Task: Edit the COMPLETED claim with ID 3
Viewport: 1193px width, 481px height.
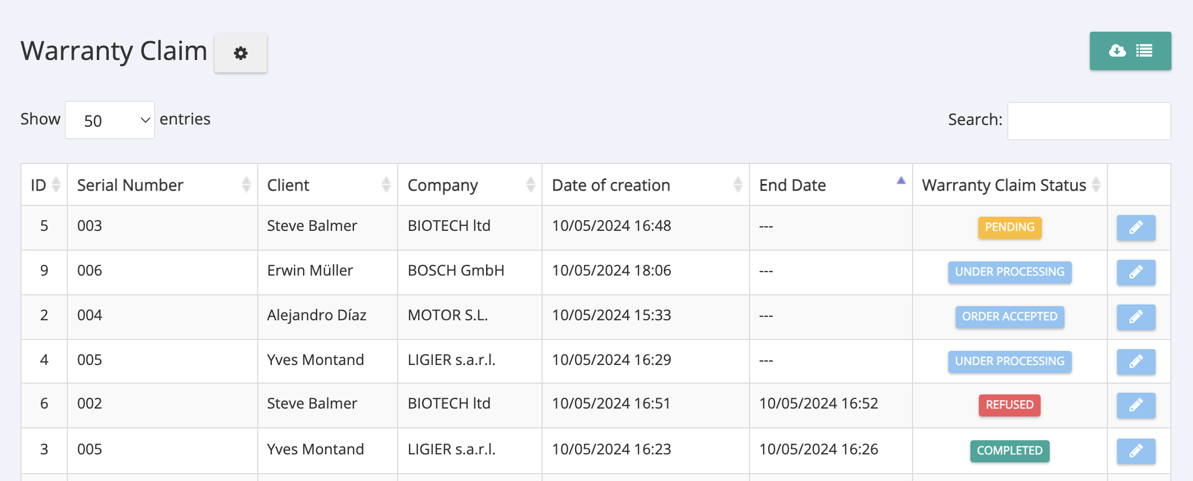Action: (1136, 451)
